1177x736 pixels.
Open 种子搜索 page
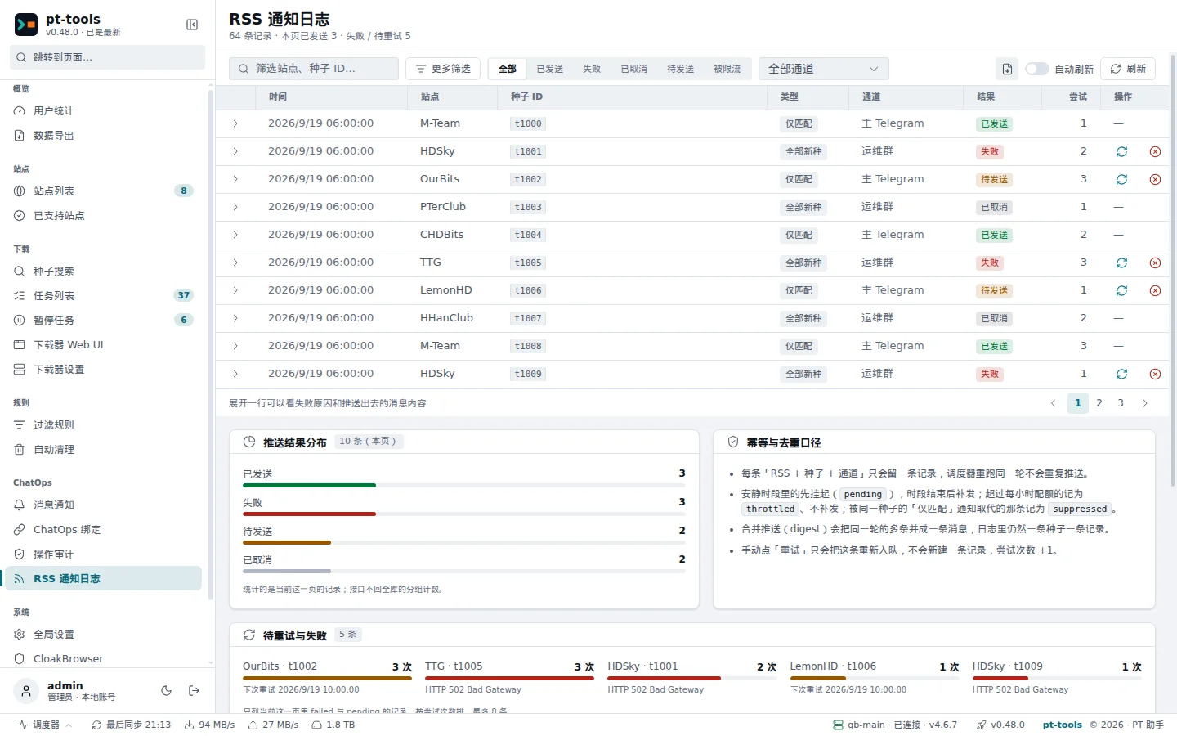(103, 272)
